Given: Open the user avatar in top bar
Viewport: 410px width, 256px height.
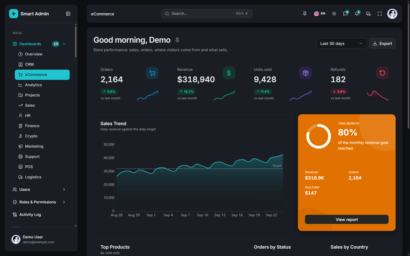Looking at the screenshot, I should pos(392,14).
